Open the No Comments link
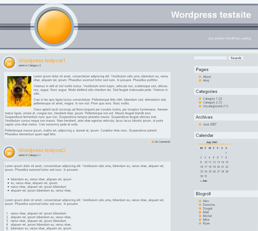The image size is (258, 231). point(163,142)
